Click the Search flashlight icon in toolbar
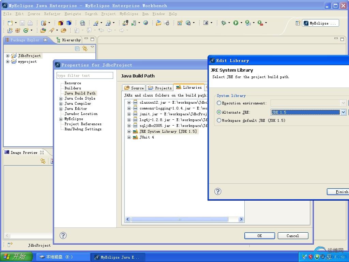This screenshot has width=349, height=262. click(x=52, y=30)
